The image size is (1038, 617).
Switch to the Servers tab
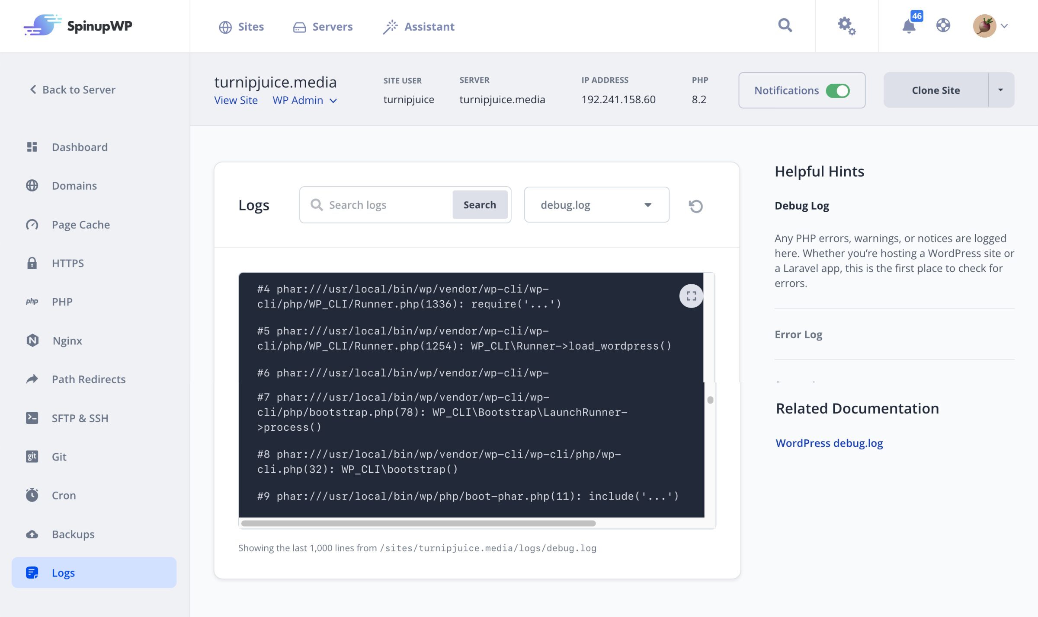tap(323, 26)
